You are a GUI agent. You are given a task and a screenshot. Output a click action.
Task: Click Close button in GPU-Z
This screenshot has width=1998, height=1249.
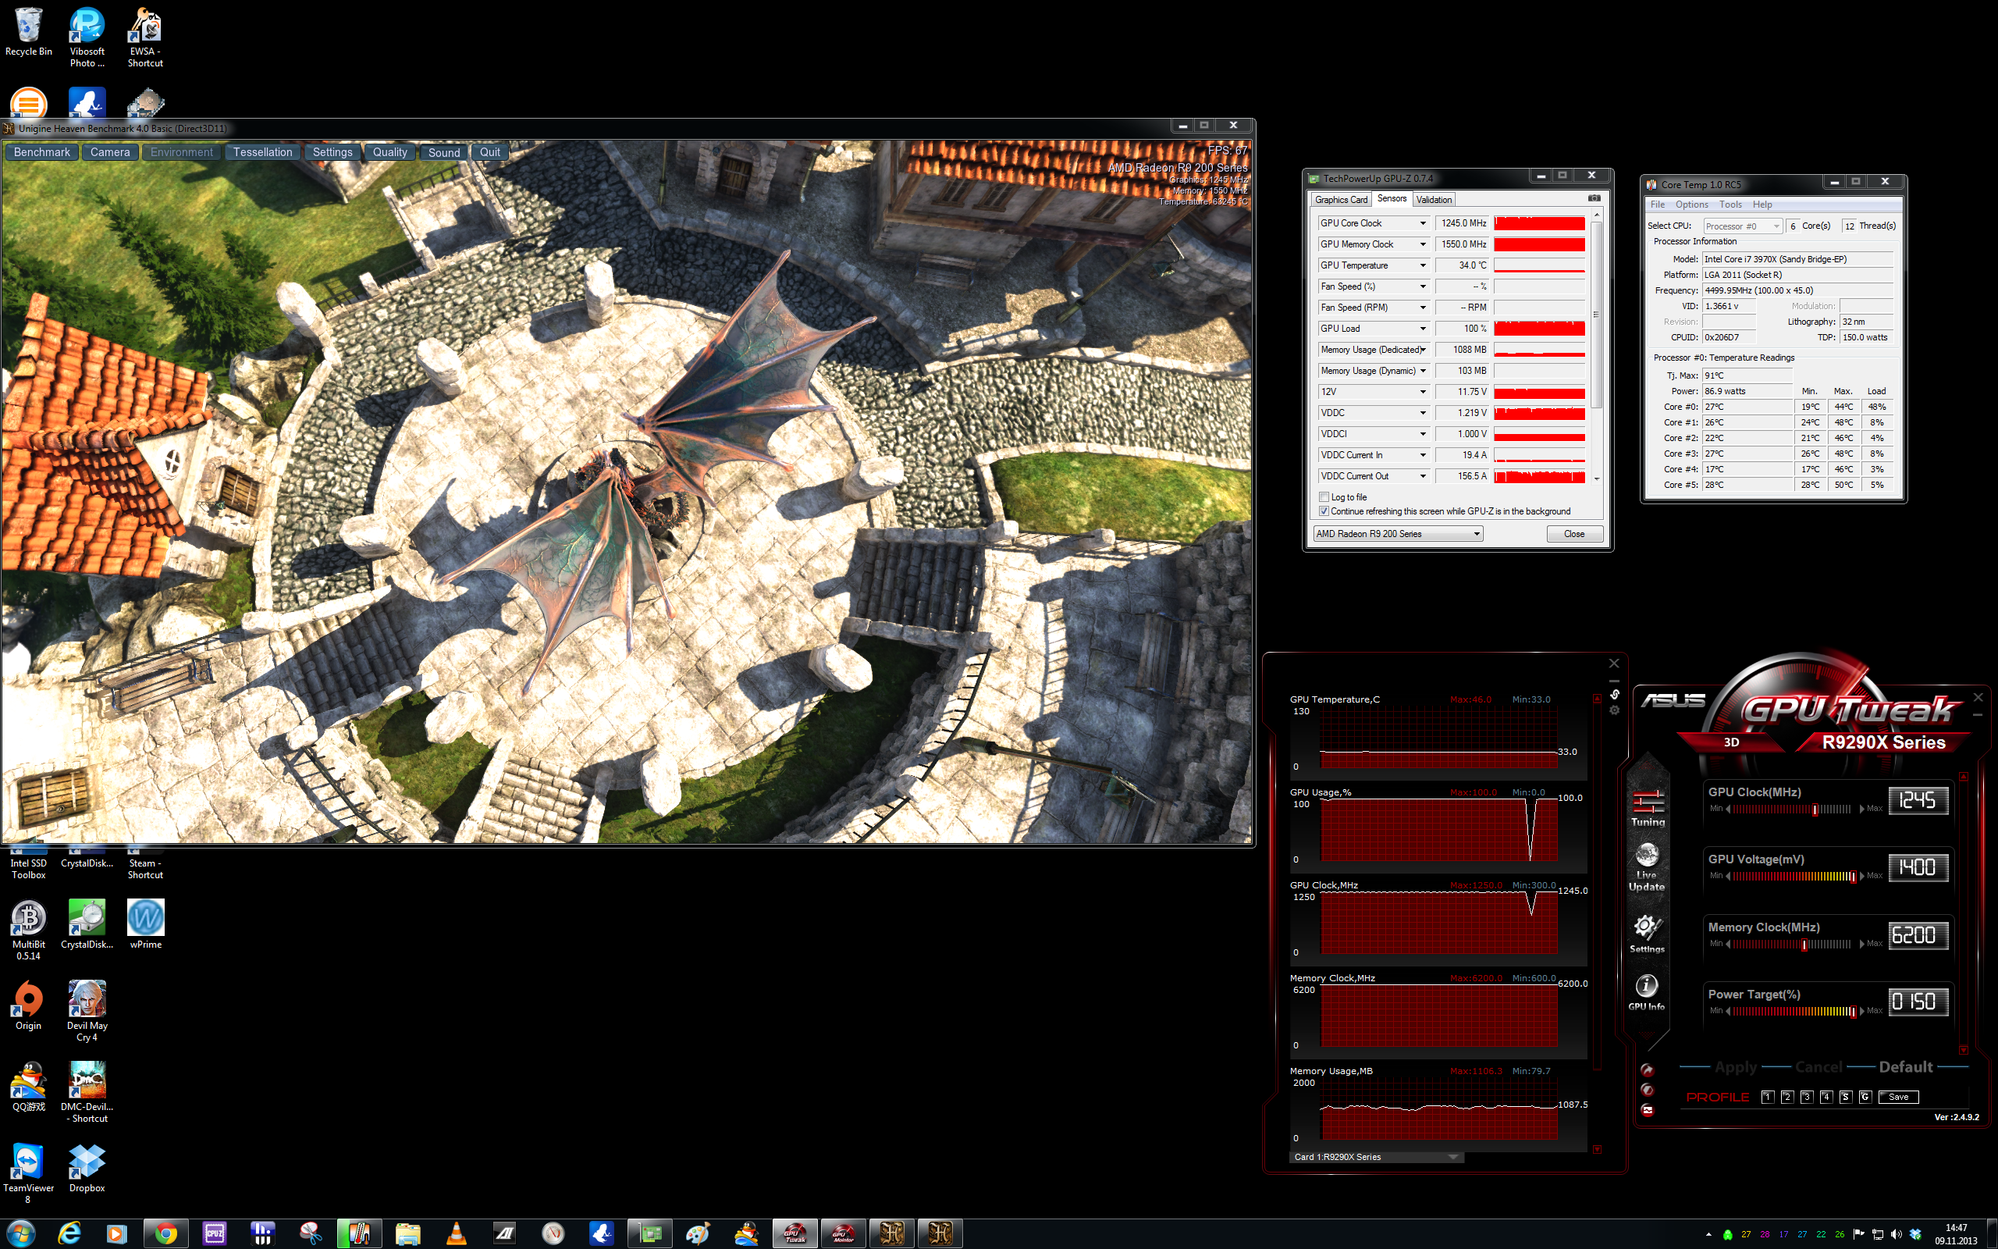[1574, 534]
